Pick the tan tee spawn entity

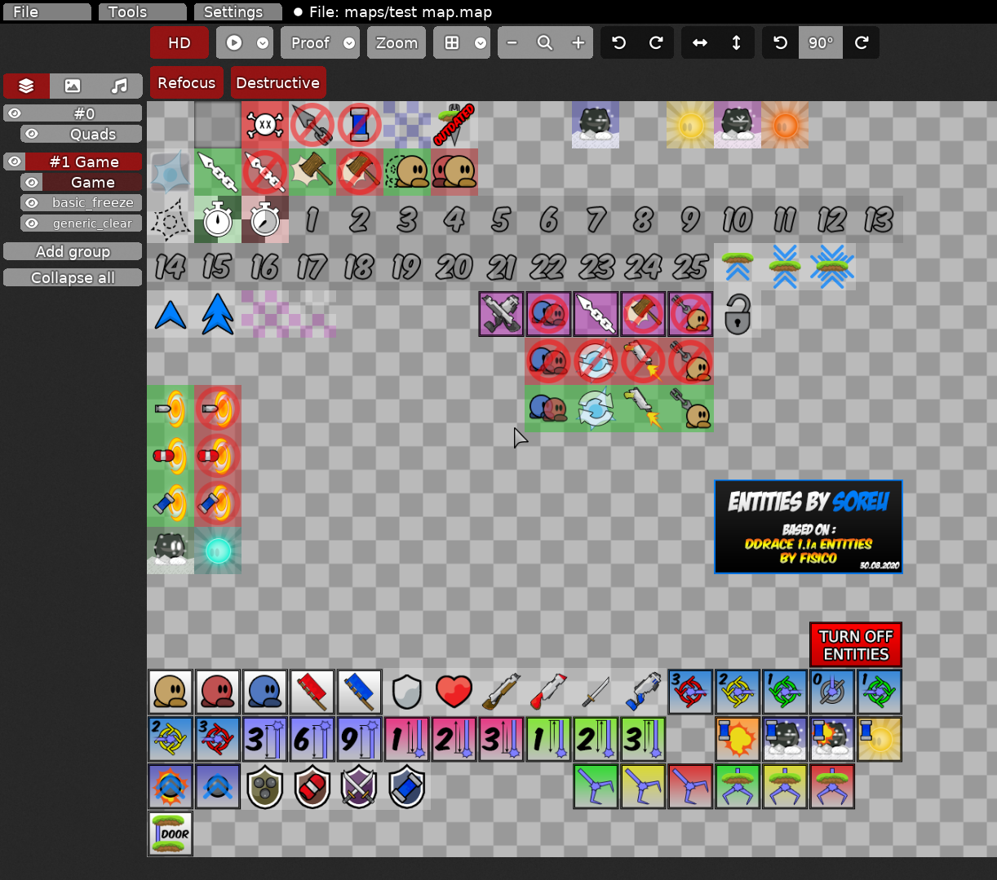[171, 692]
